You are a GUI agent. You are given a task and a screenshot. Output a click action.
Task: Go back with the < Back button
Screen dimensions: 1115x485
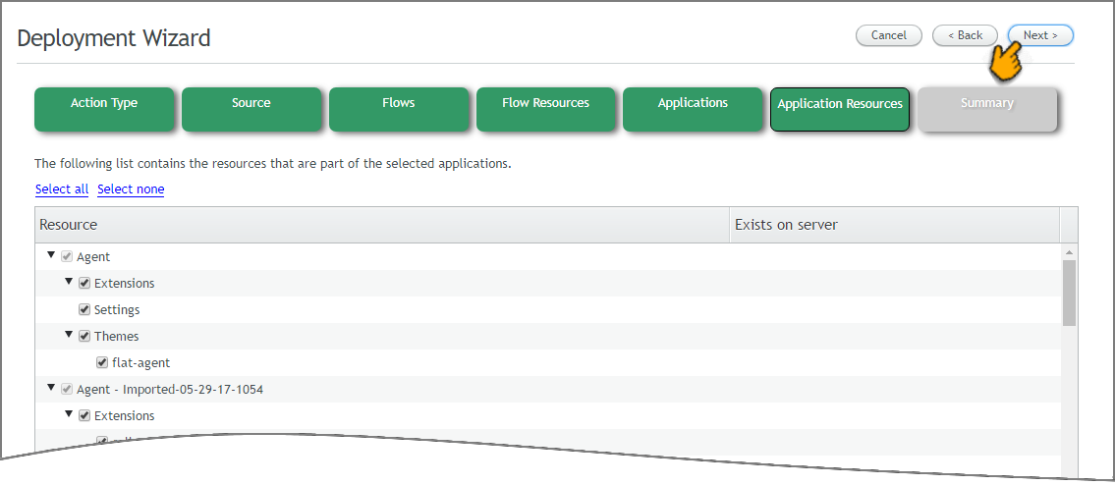pos(965,35)
